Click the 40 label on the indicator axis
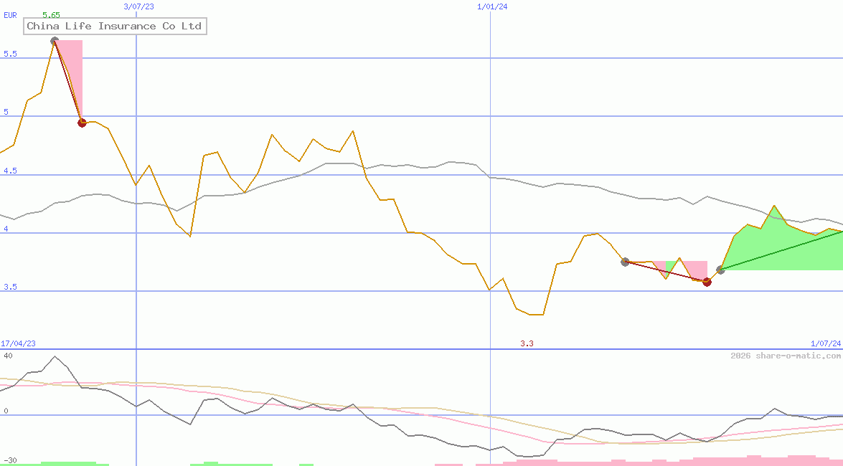The image size is (843, 466). pos(7,356)
